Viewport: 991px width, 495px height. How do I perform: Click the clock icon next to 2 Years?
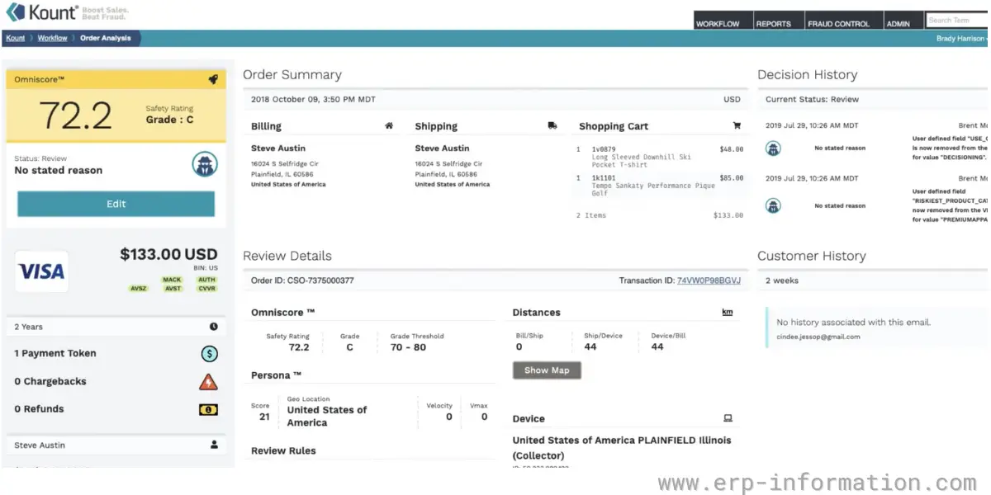click(x=214, y=327)
